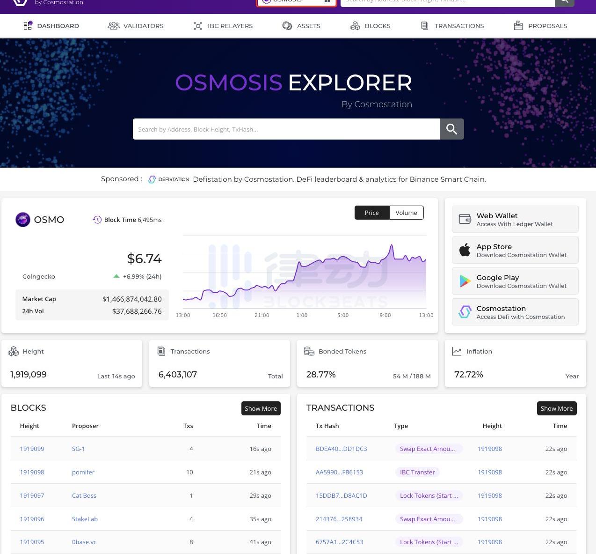Switch chart to Price view

pos(371,213)
